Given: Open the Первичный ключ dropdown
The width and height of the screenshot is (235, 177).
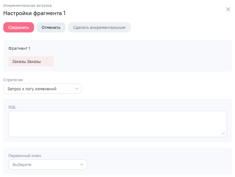Looking at the screenshot, I should pos(48,165).
